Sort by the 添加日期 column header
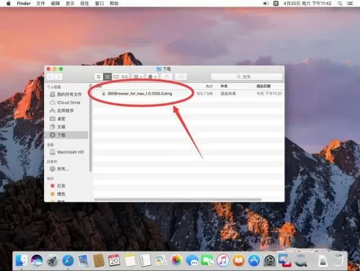 click(x=264, y=86)
